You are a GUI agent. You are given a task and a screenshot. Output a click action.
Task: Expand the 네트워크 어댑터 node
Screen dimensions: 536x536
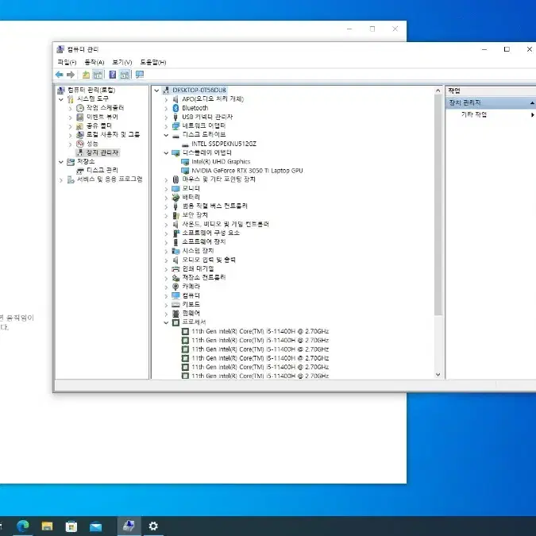(166, 126)
